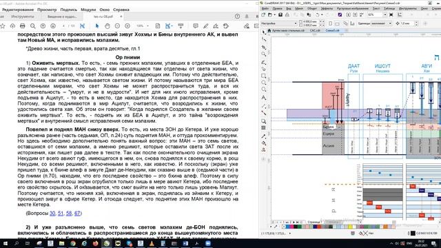441x248 pixels.
Task: Select the Ellipse tool in CorelDRAW
Action: (x=263, y=83)
